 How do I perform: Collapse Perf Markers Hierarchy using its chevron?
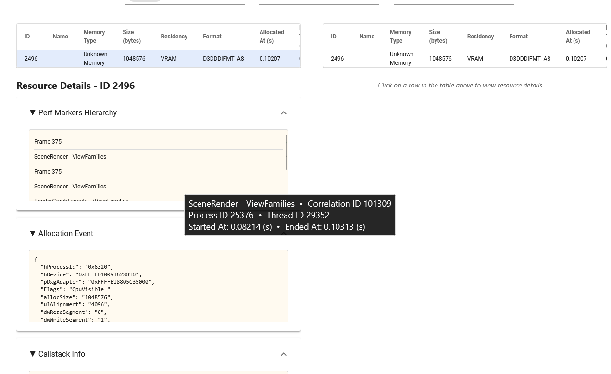tap(283, 113)
